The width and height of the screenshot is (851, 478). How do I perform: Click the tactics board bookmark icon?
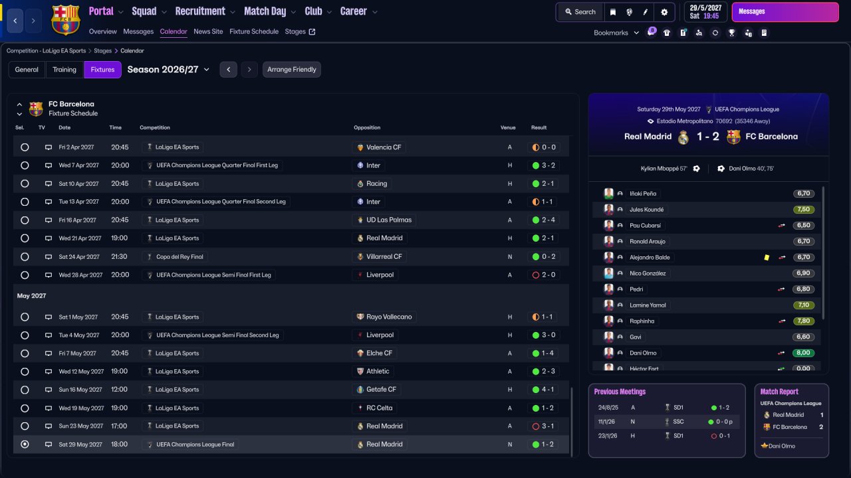pyautogui.click(x=683, y=33)
